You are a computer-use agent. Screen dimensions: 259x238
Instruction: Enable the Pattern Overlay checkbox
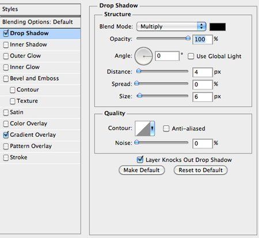[6, 147]
